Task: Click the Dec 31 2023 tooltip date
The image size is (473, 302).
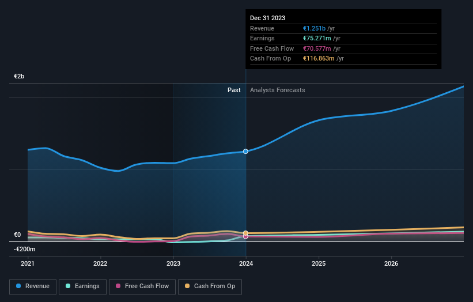Action: 267,18
